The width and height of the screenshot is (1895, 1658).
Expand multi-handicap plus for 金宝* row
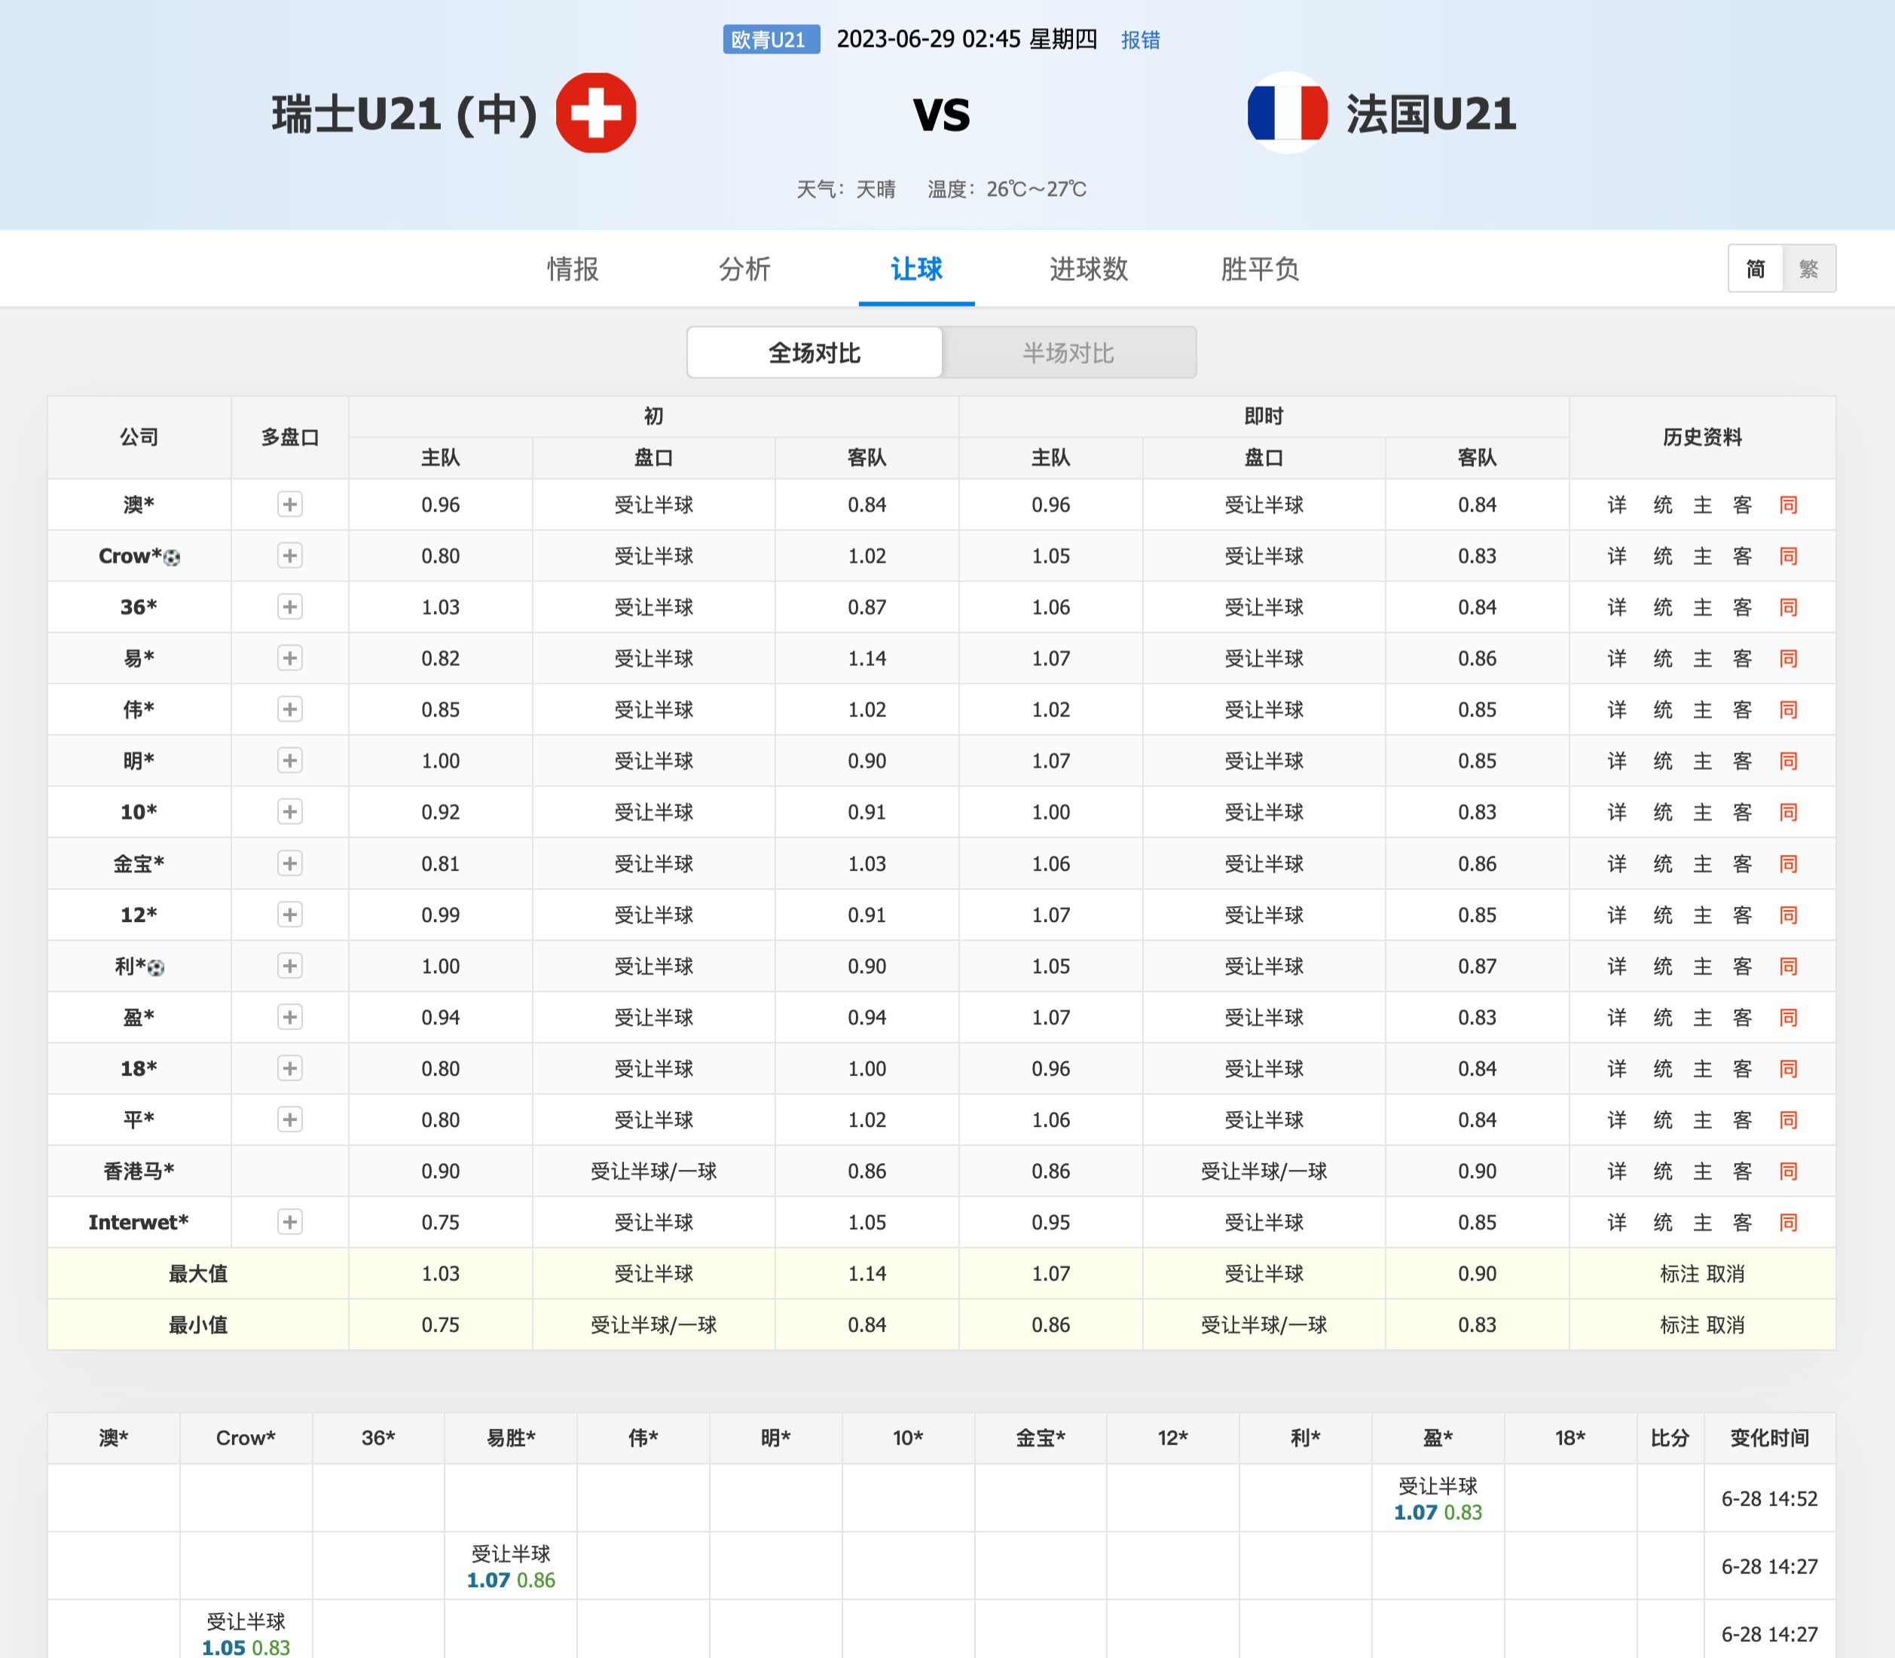coord(289,863)
